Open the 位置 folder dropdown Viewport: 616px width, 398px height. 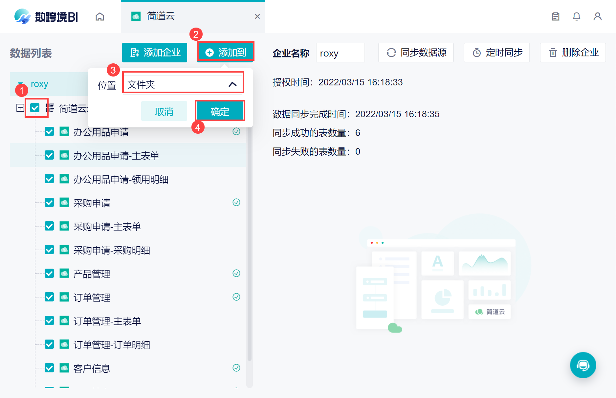tap(183, 84)
